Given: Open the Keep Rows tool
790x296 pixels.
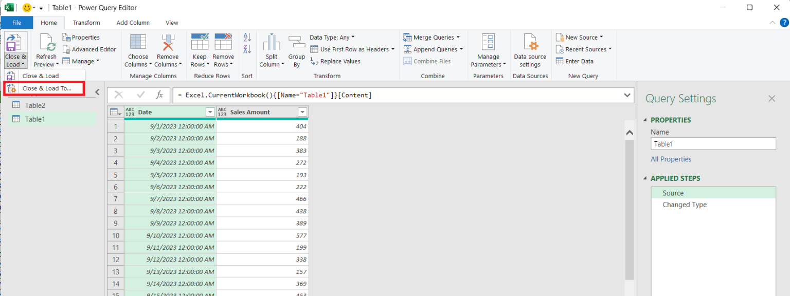Looking at the screenshot, I should tap(199, 49).
